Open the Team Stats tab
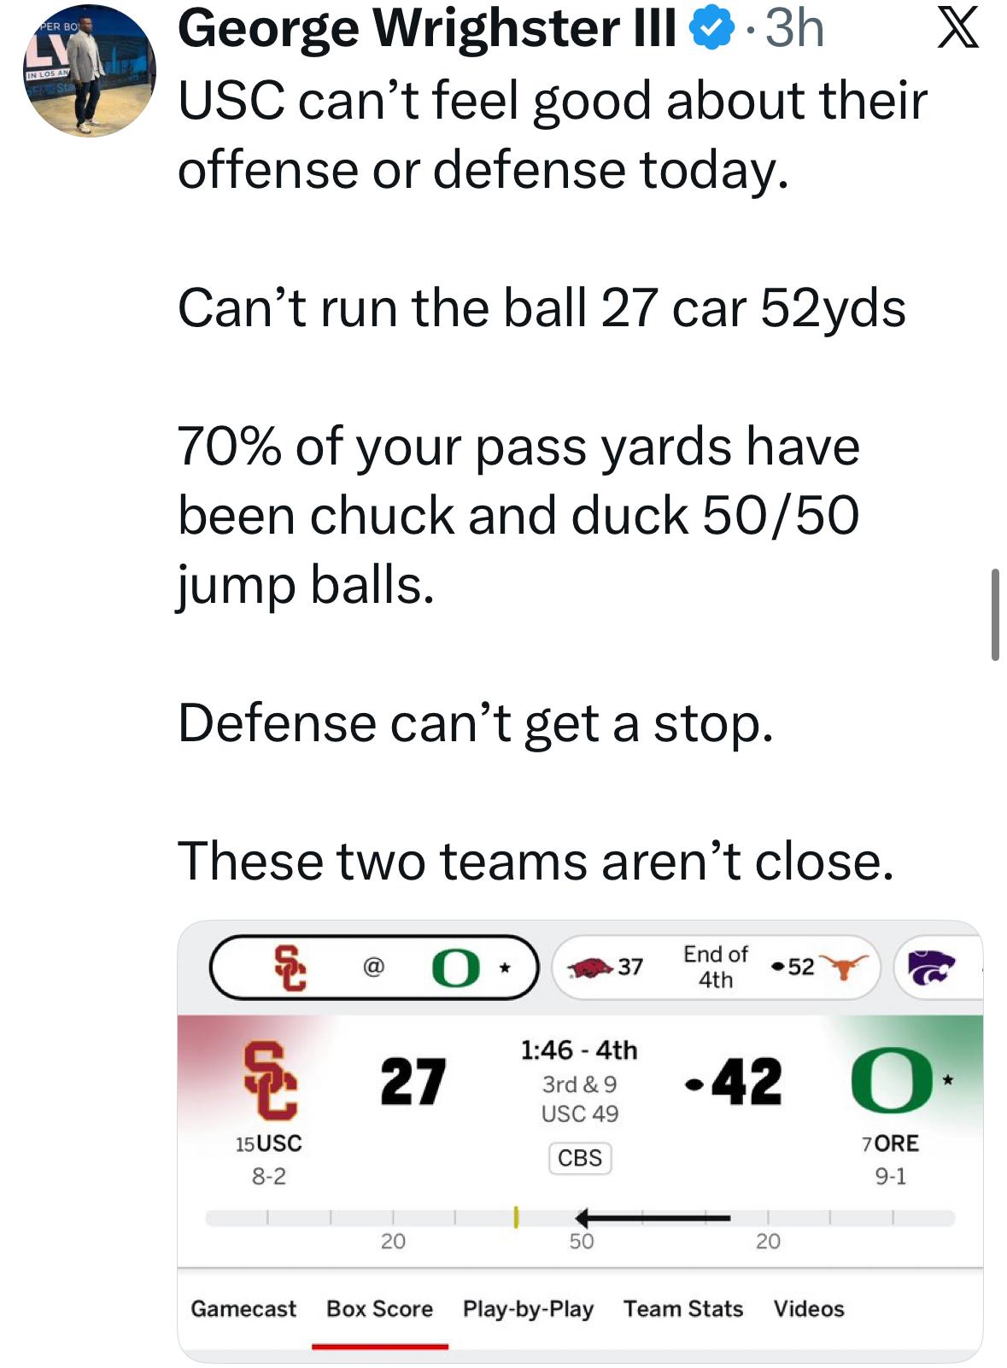The height and width of the screenshot is (1368, 1007). (682, 1308)
